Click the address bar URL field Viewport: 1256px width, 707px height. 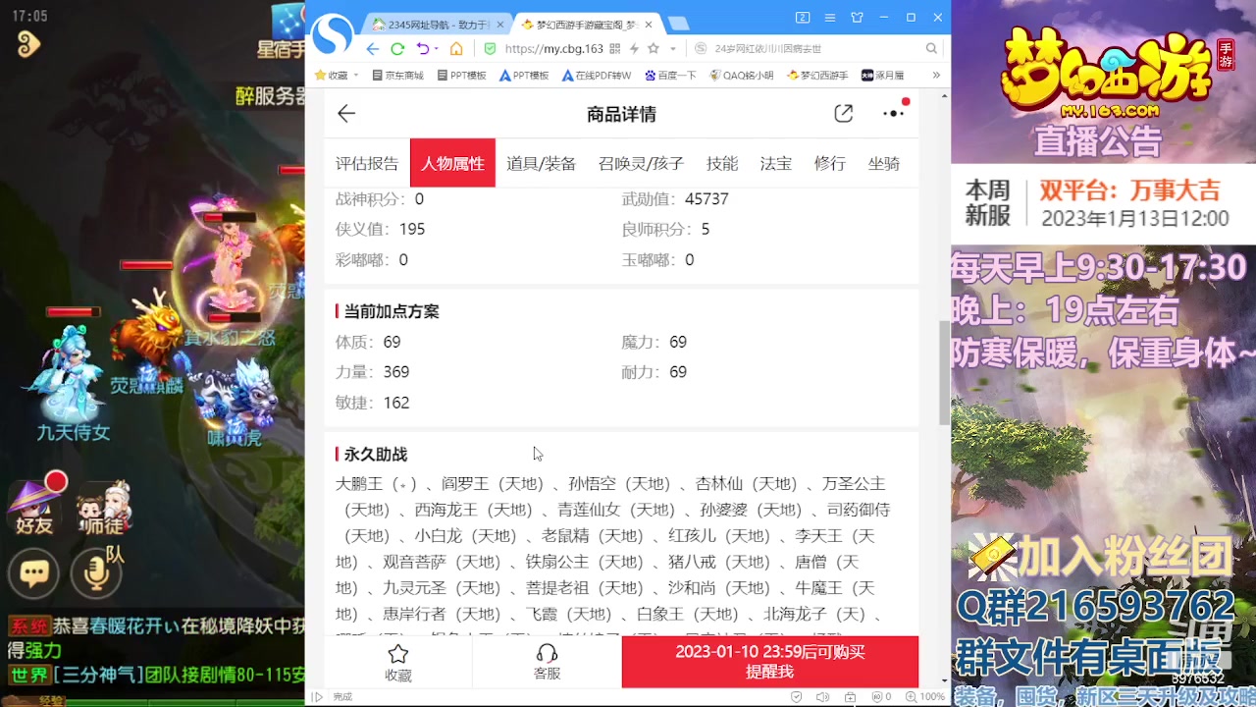(x=554, y=49)
